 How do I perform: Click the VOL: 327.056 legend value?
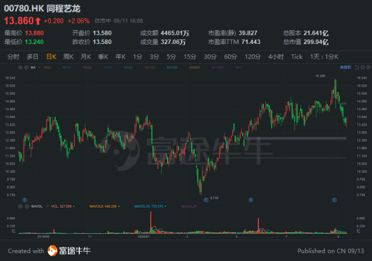[62, 207]
